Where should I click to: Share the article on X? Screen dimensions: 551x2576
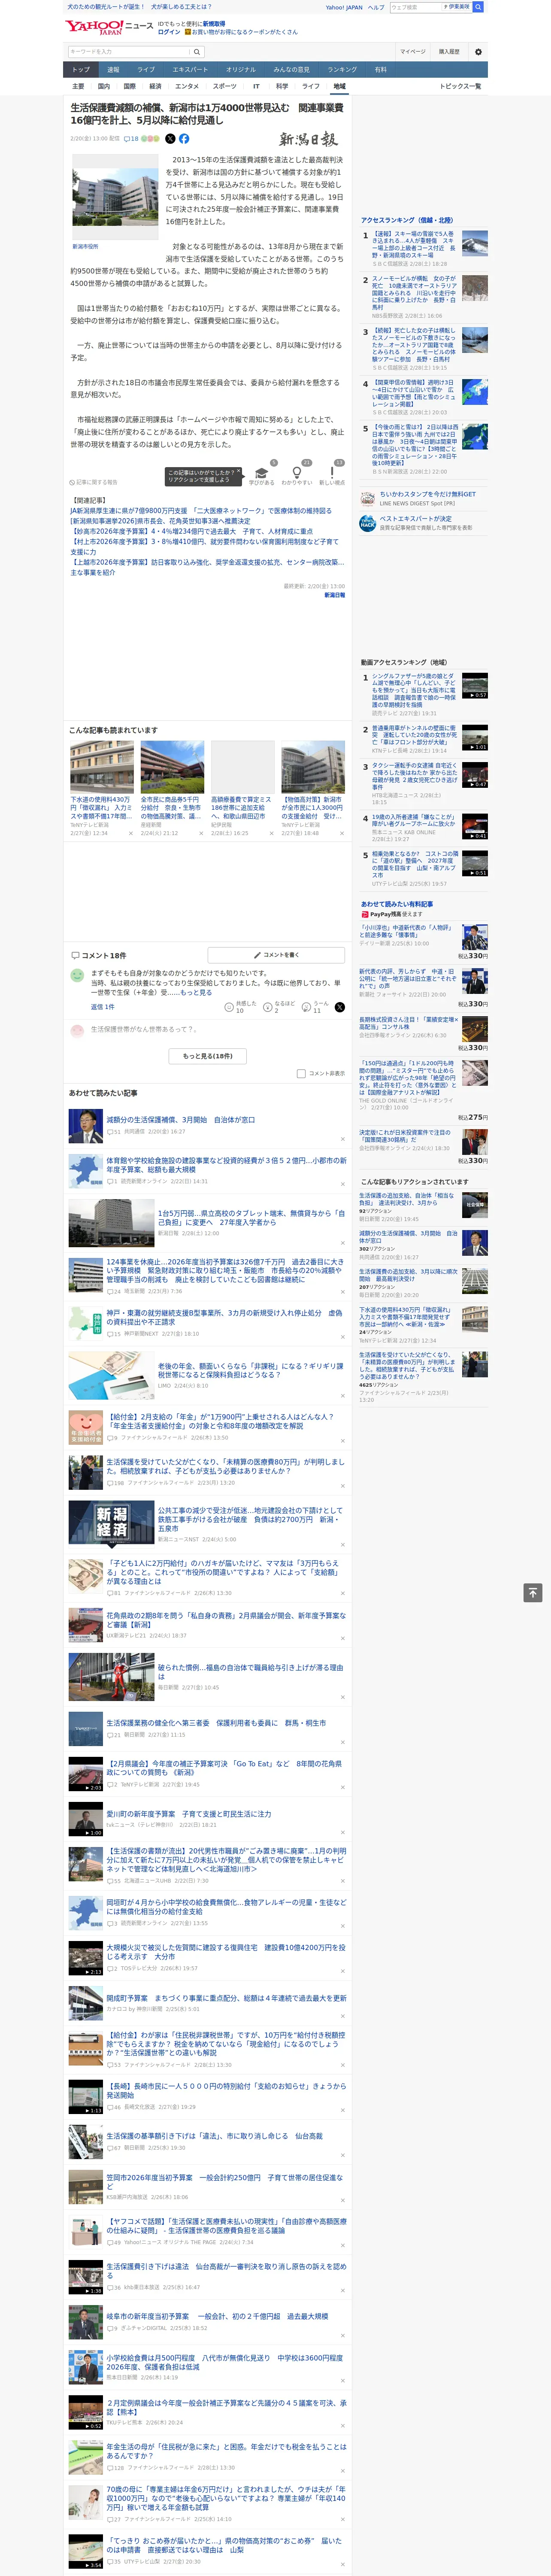point(170,139)
